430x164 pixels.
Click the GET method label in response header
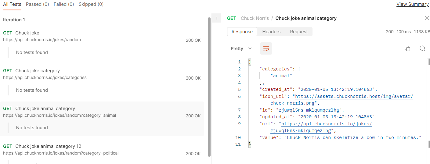232,18
